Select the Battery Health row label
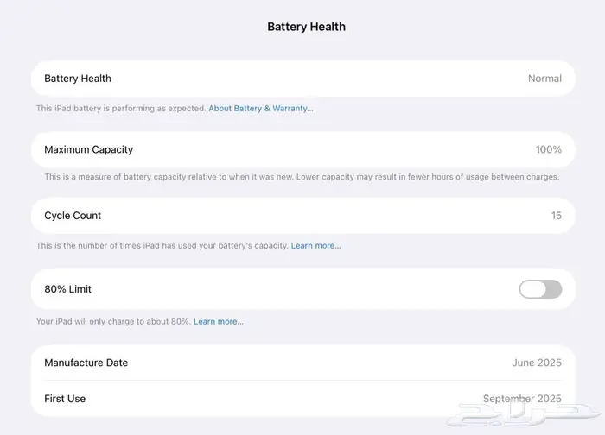This screenshot has width=605, height=435. (78, 79)
